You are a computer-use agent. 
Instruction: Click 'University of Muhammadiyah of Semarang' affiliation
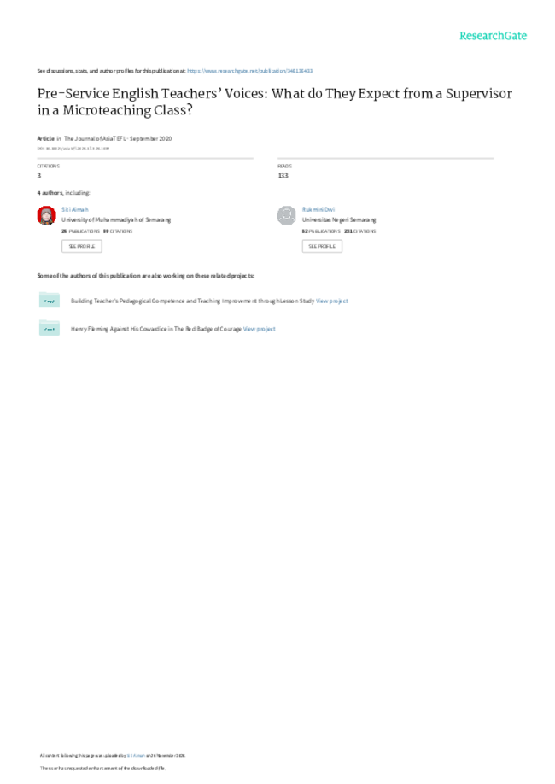pos(116,220)
